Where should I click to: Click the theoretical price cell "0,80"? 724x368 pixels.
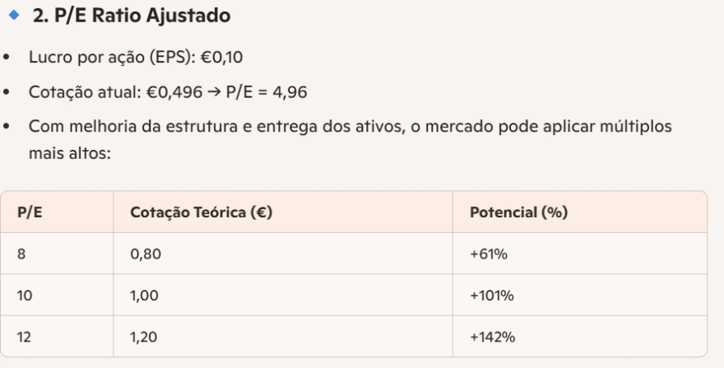(x=142, y=254)
